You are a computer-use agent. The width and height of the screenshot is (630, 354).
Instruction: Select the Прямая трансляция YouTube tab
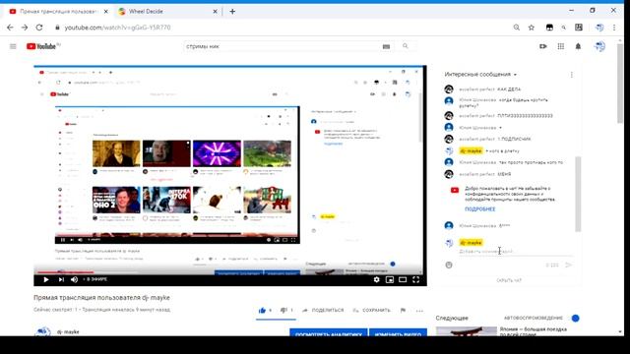point(58,11)
